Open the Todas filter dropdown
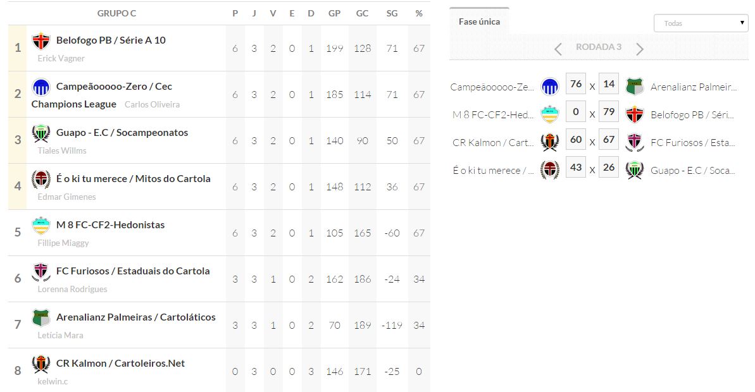This screenshot has height=392, width=755. [x=701, y=23]
